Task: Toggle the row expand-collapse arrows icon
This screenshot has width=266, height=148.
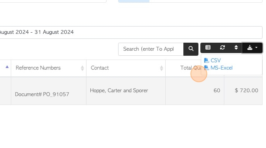Action: pyautogui.click(x=236, y=47)
